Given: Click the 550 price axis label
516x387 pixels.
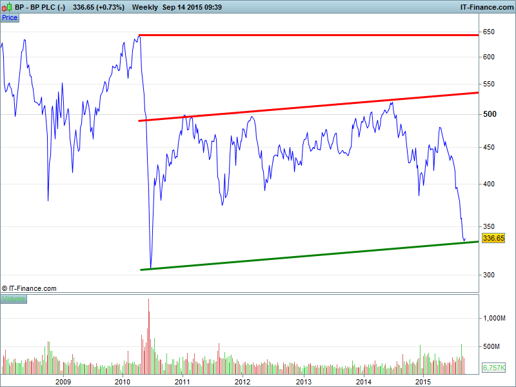Looking at the screenshot, I should pos(488,84).
